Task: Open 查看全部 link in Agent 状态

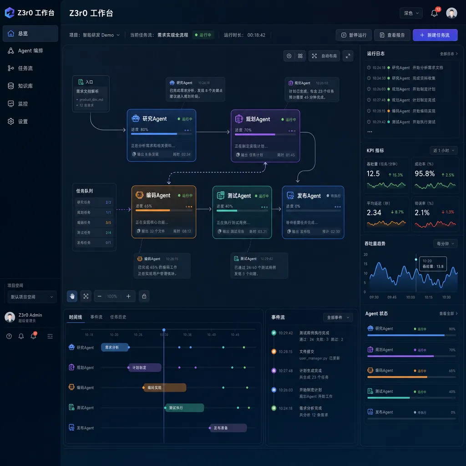Action: coord(448,314)
